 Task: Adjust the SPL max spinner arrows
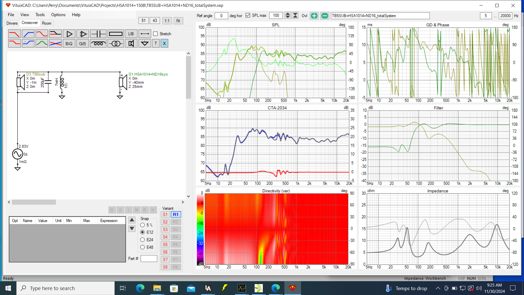pos(288,16)
